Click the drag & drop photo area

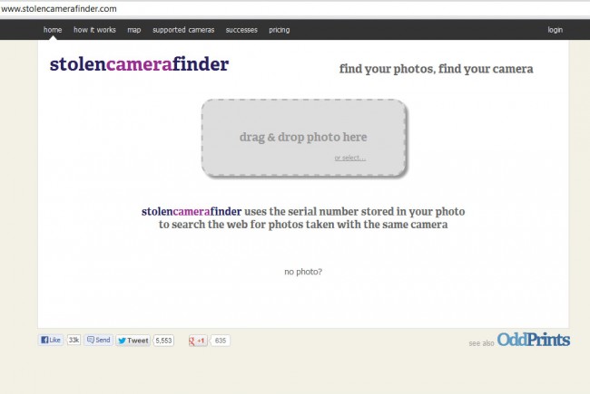[304, 138]
